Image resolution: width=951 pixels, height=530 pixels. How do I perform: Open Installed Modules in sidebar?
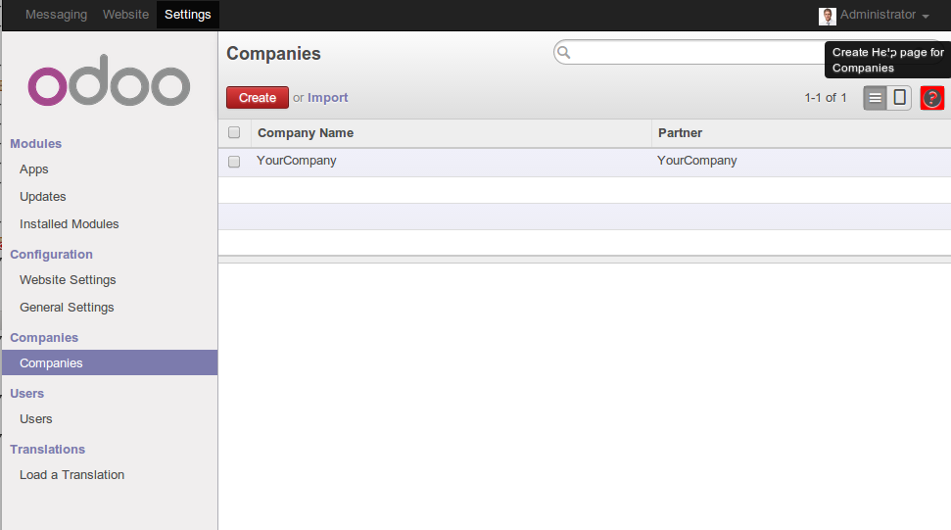(x=69, y=224)
